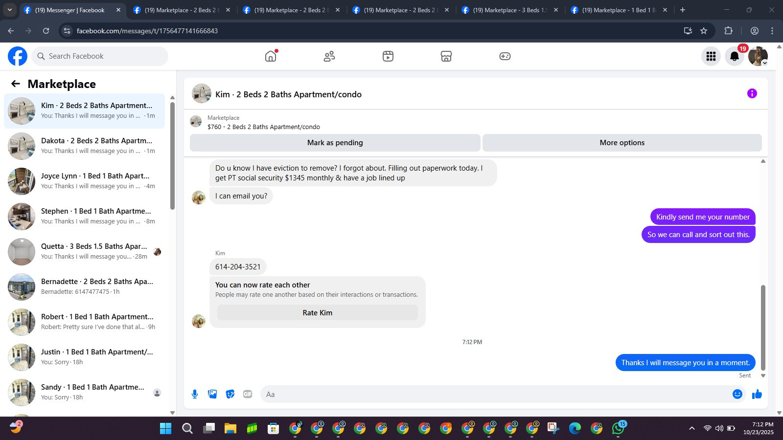
Task: Click the attach photo icon
Action: pyautogui.click(x=212, y=394)
